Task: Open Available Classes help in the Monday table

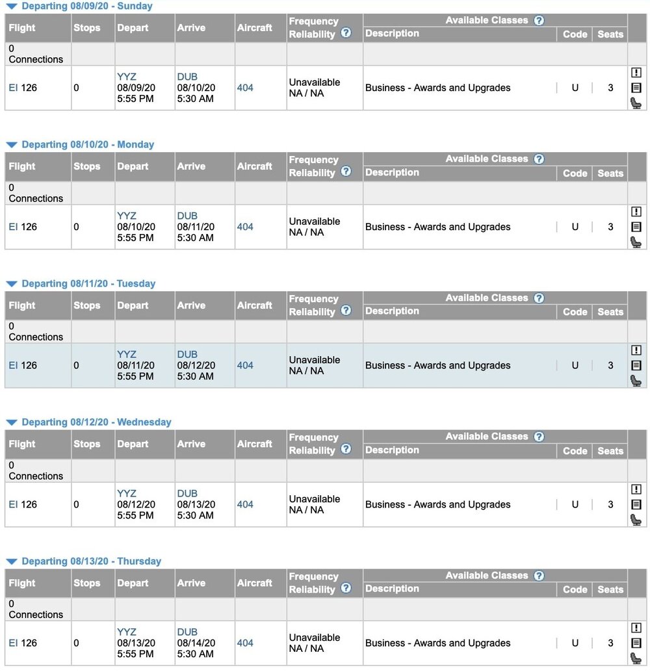Action: pyautogui.click(x=539, y=159)
